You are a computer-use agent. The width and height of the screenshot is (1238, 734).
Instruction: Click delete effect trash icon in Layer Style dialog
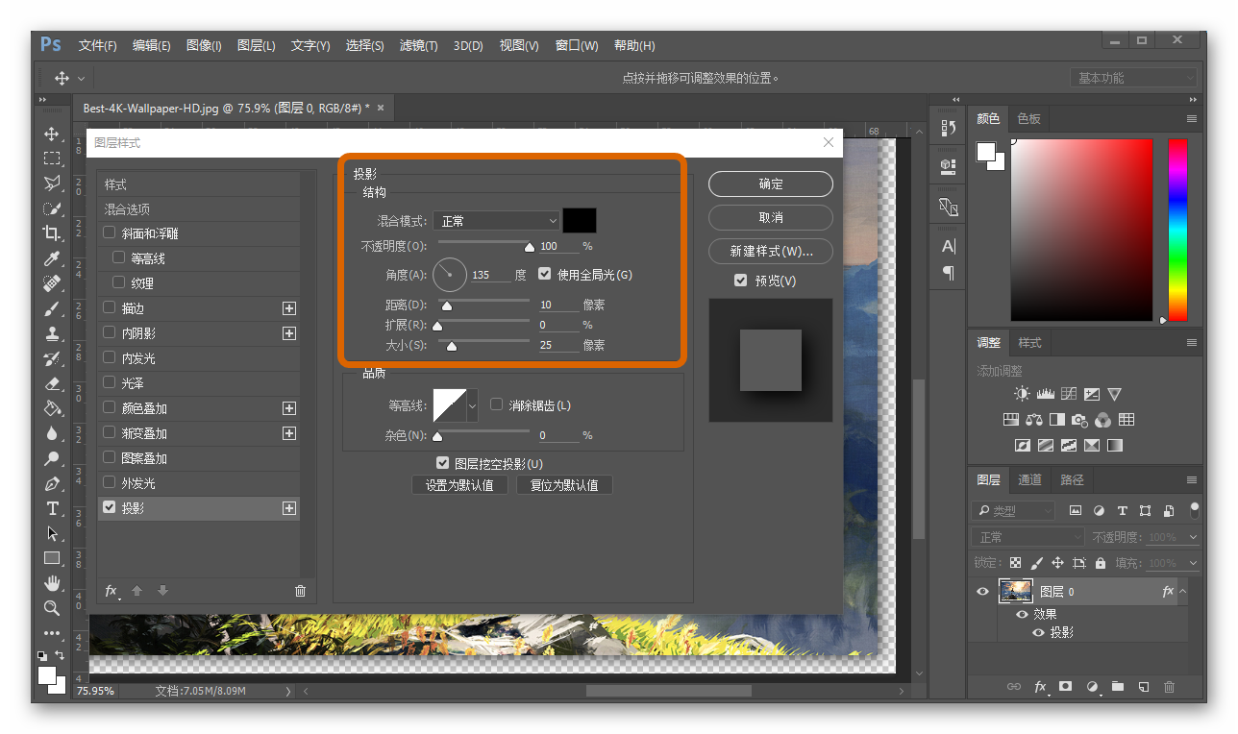(300, 591)
